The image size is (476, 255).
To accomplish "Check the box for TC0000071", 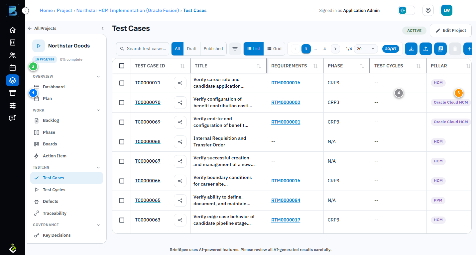I will point(122,83).
